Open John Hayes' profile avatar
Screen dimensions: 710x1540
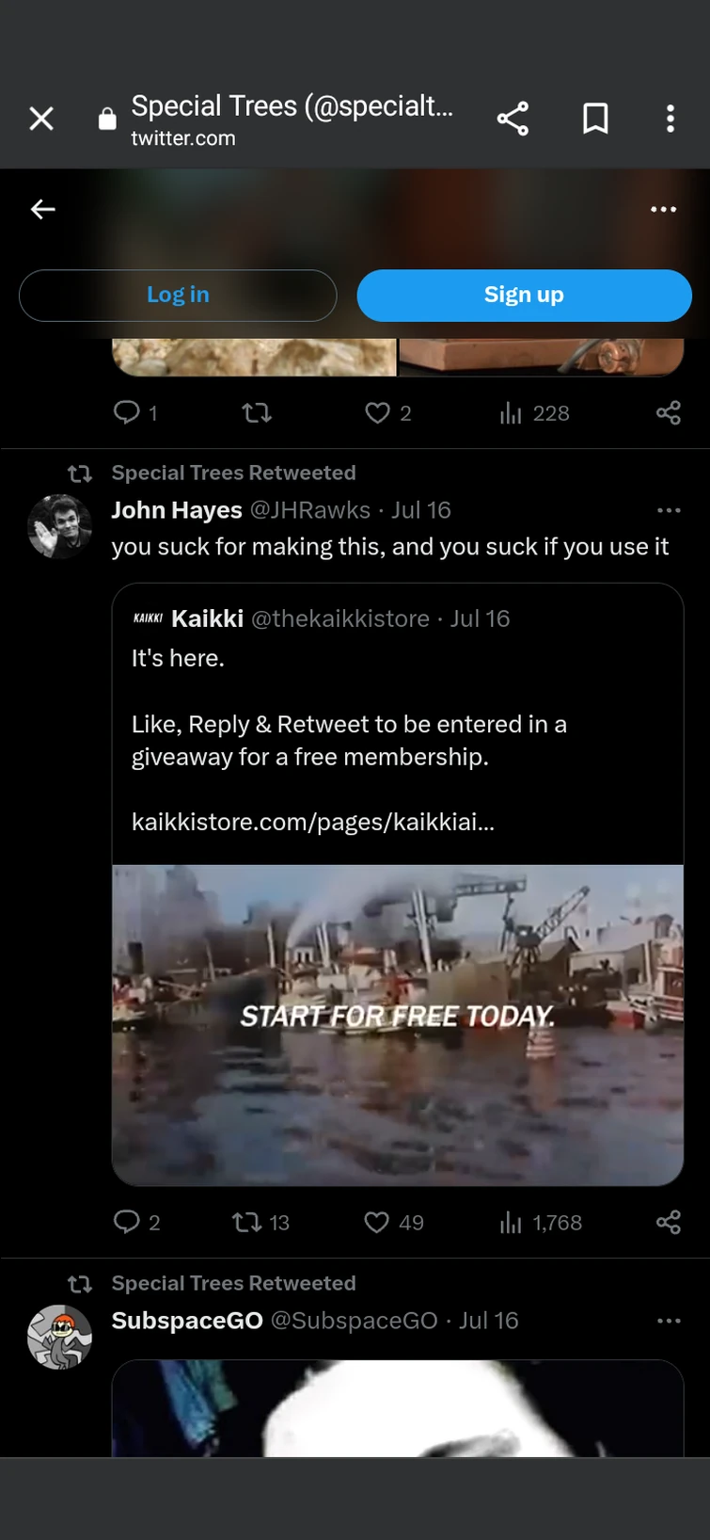(59, 526)
